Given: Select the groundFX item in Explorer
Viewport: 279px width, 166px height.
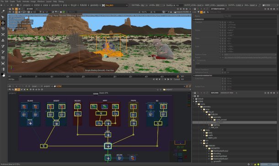Looking at the screenshot, I should coord(217,161).
